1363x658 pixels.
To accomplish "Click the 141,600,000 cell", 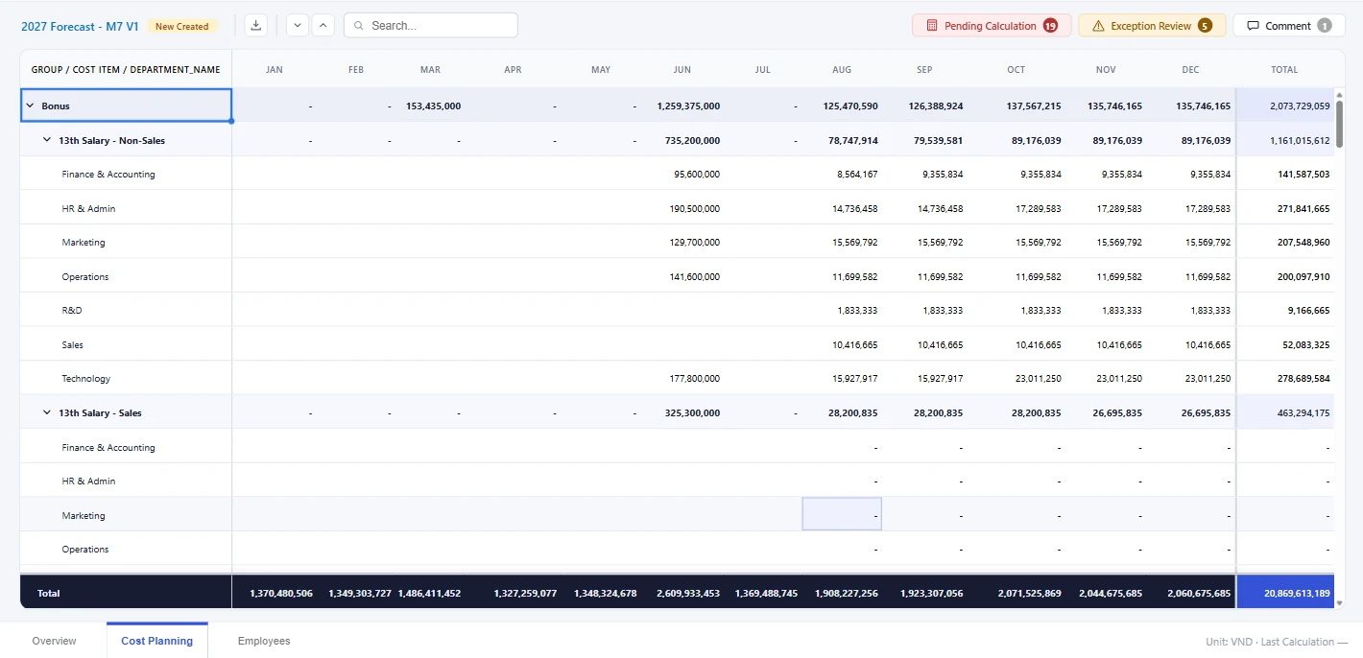I will click(694, 276).
